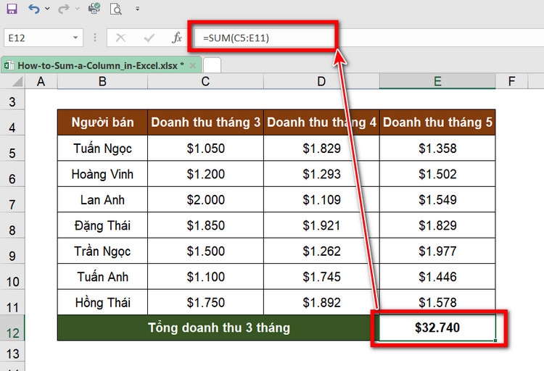
Task: Open Customize Quick Access Toolbar dropdown
Action: (x=137, y=9)
